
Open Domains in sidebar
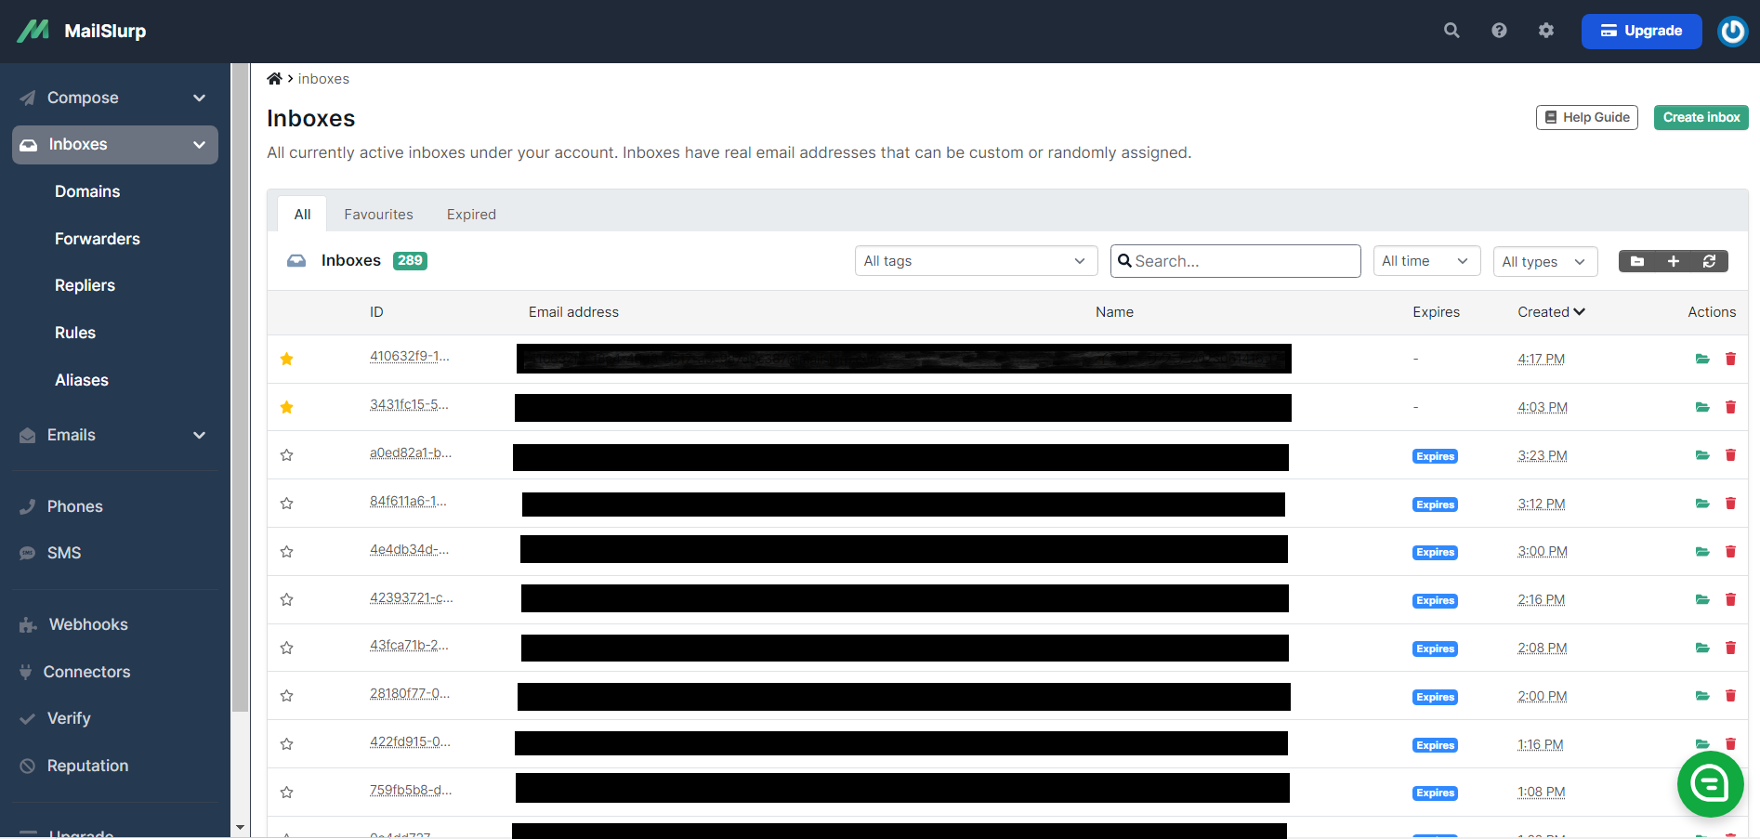(x=87, y=191)
